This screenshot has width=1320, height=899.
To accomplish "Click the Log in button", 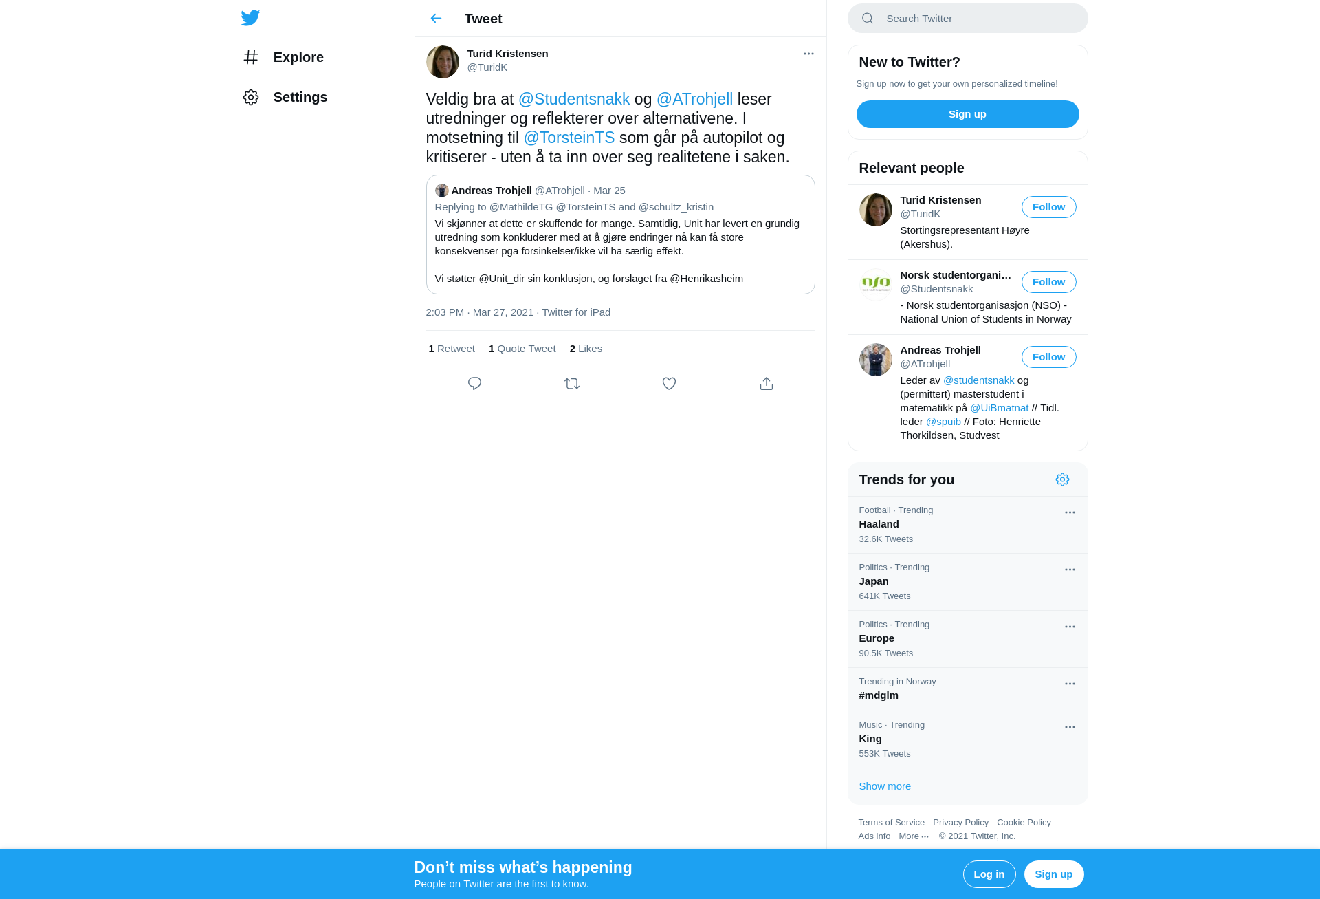I will [989, 874].
